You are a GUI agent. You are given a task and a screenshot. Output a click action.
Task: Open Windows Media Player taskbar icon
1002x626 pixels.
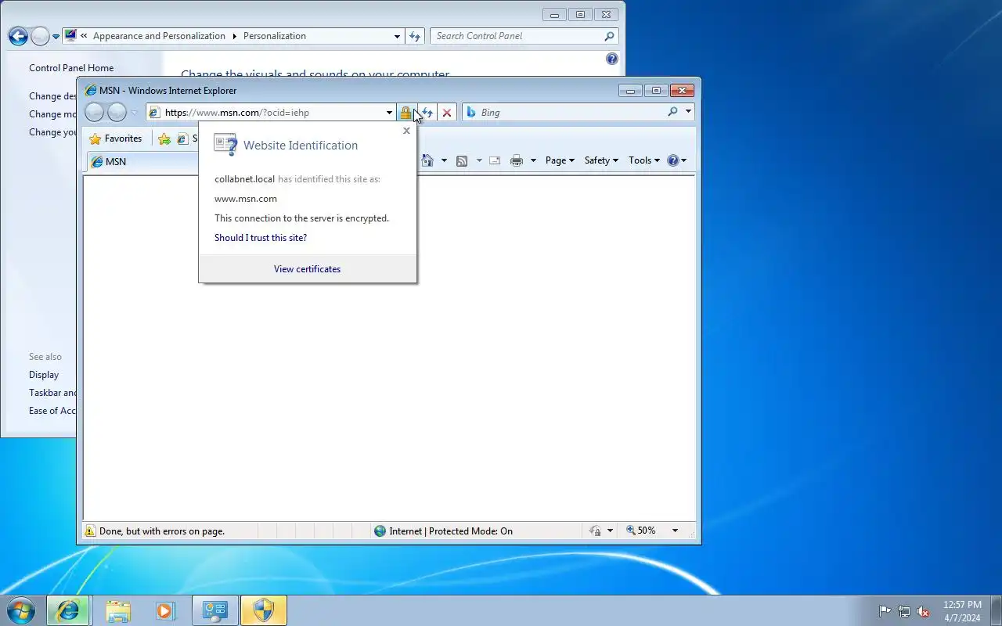click(x=165, y=610)
